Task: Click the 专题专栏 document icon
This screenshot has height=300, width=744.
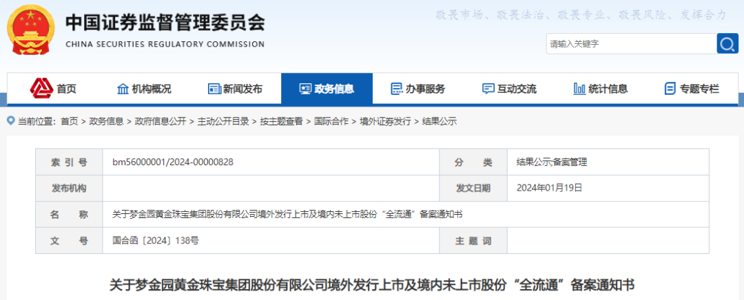Action: (x=670, y=89)
